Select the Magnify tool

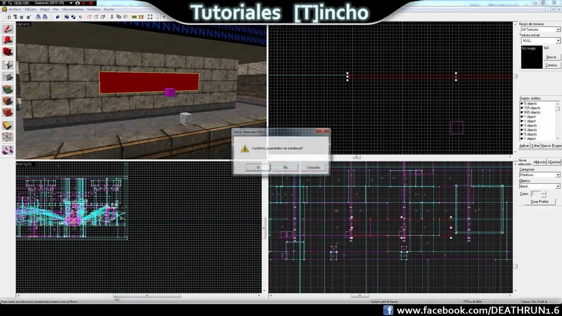[x=7, y=40]
